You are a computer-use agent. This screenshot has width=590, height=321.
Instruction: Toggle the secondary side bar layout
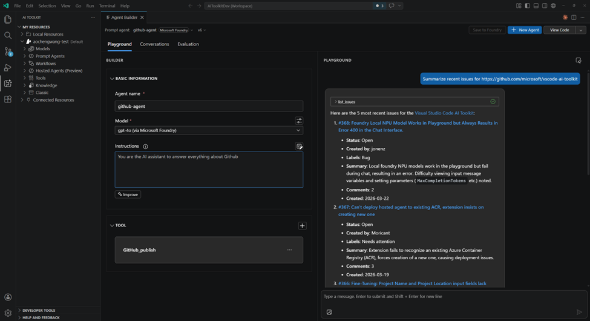coord(545,6)
